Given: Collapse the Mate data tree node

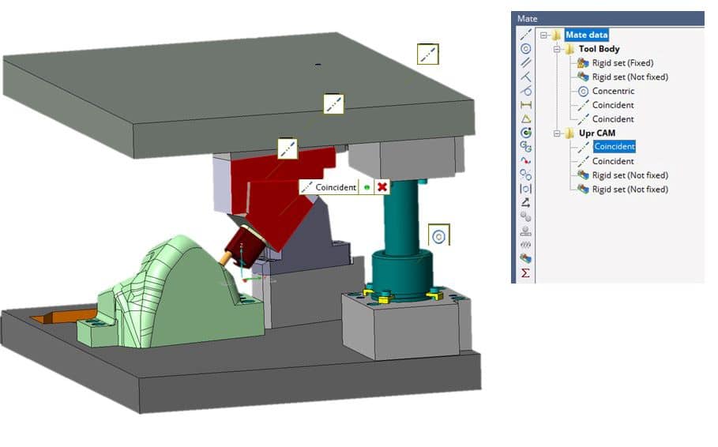Looking at the screenshot, I should click(544, 35).
